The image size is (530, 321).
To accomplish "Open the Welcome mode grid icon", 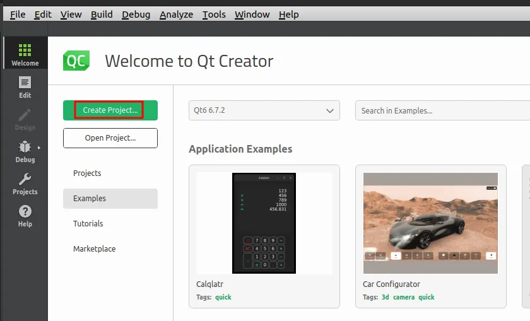I will coord(25,50).
